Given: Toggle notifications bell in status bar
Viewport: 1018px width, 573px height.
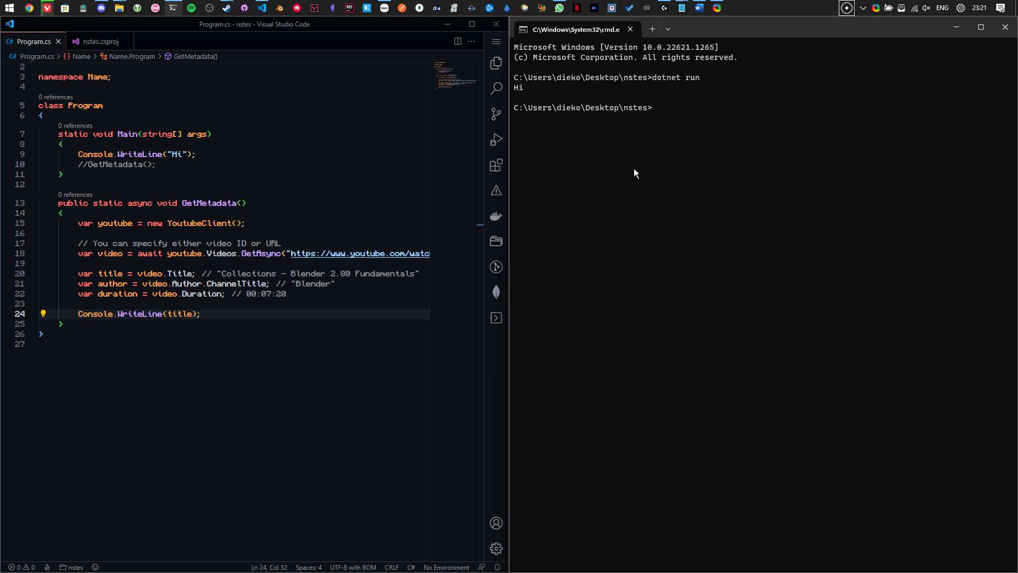Looking at the screenshot, I should [497, 567].
